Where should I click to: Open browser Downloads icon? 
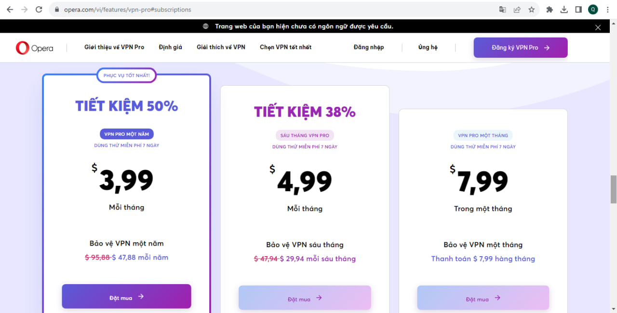564,10
